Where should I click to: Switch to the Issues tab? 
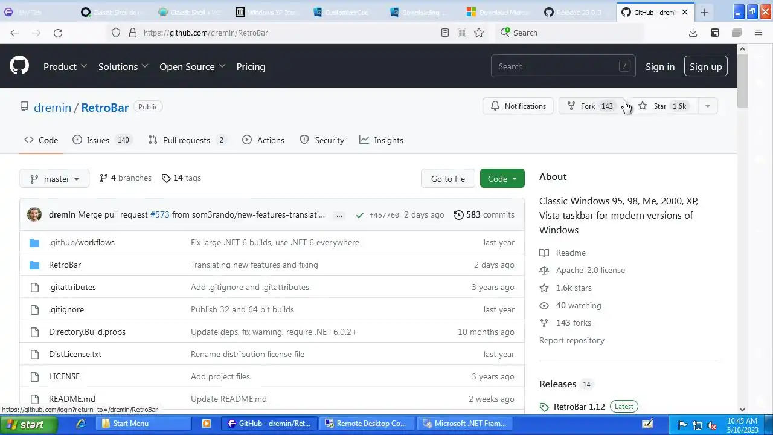point(101,140)
